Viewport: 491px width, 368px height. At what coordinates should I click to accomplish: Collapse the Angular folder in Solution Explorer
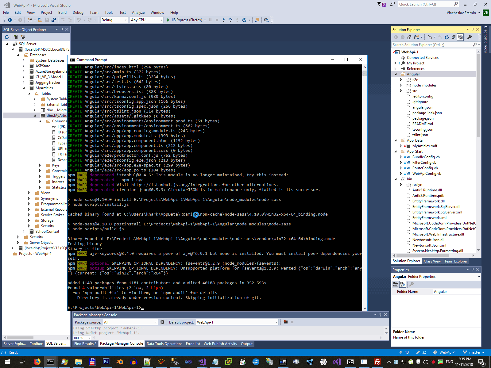pos(396,74)
